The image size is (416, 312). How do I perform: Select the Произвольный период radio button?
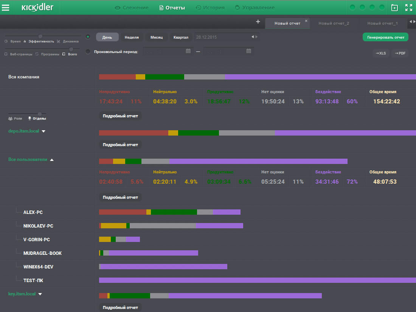tap(88, 51)
